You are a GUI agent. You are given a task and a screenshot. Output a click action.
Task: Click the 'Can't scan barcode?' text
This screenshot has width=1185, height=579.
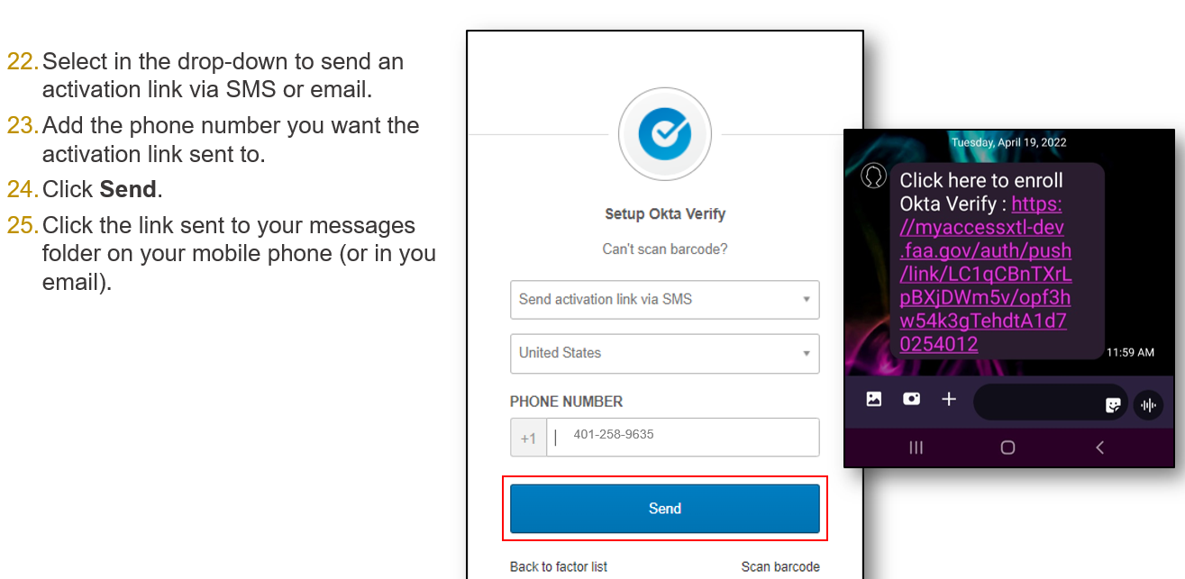coord(664,249)
